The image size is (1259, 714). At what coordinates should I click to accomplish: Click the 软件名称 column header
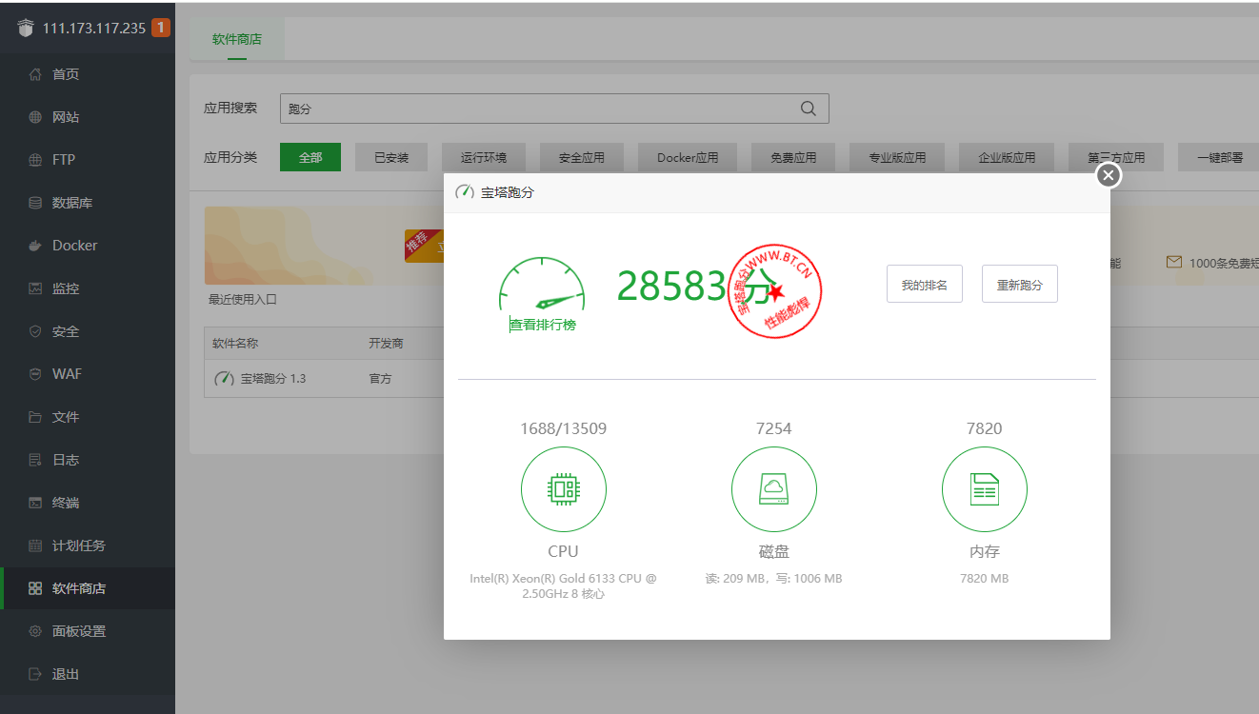(x=235, y=344)
